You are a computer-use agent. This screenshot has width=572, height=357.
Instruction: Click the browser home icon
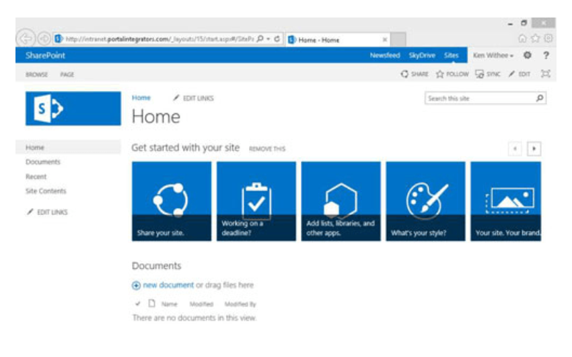522,38
